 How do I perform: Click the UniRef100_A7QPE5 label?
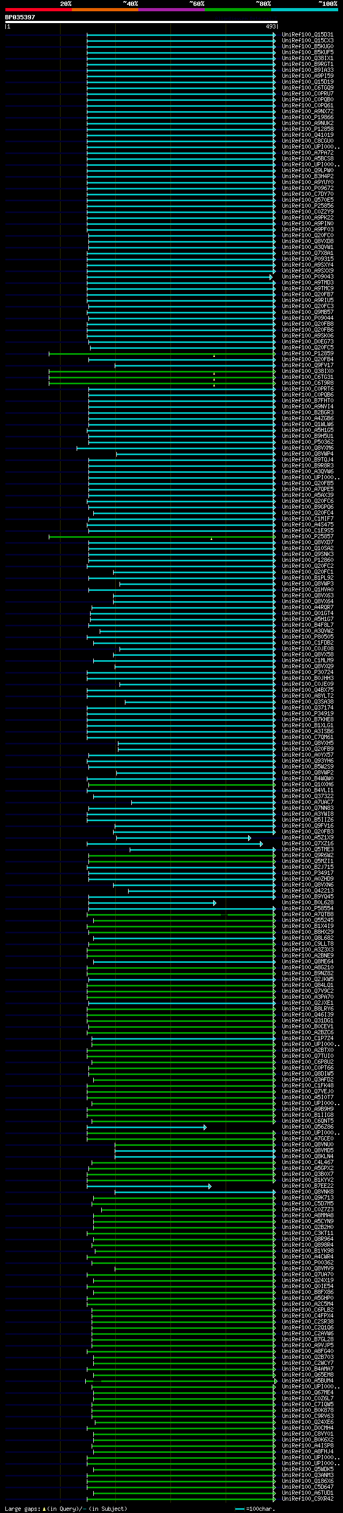[307, 489]
